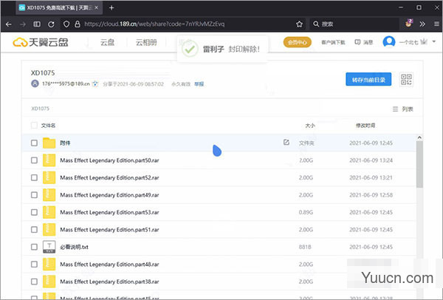Expand the user account dropdown arrow
443x300 pixels.
click(434, 41)
